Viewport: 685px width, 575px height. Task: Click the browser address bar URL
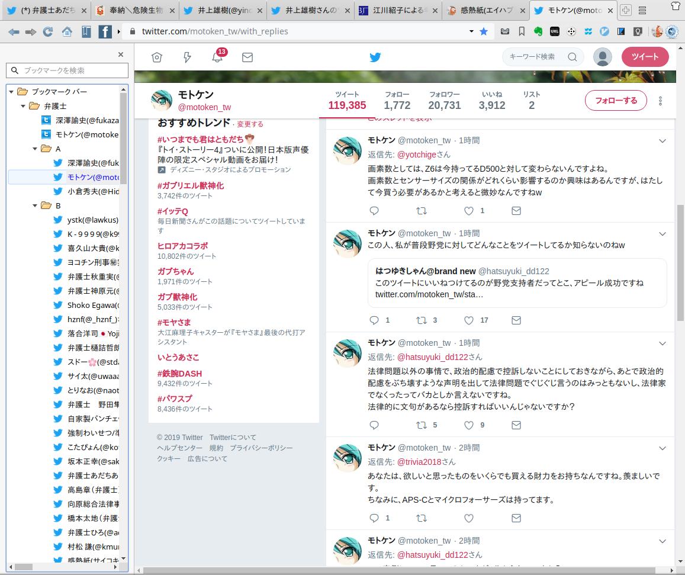[x=215, y=31]
